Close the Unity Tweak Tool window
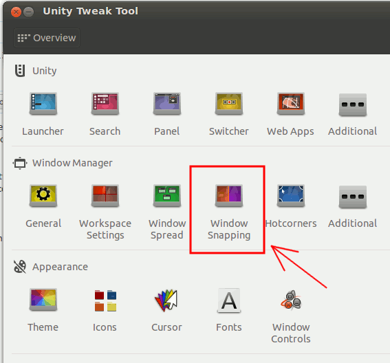This screenshot has height=363, width=390. click(17, 12)
